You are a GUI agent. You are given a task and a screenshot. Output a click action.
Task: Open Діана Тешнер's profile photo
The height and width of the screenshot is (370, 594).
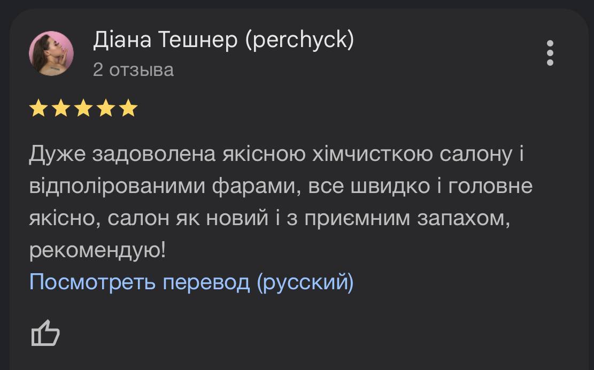(51, 53)
